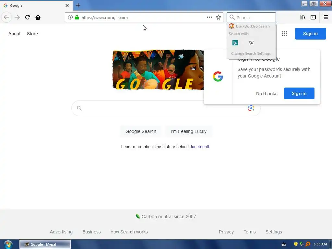Select Google - Mypal taskbar button

pyautogui.click(x=45, y=244)
